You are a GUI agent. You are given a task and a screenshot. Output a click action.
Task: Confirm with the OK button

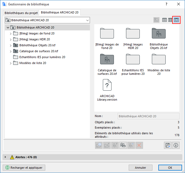pos(170,168)
